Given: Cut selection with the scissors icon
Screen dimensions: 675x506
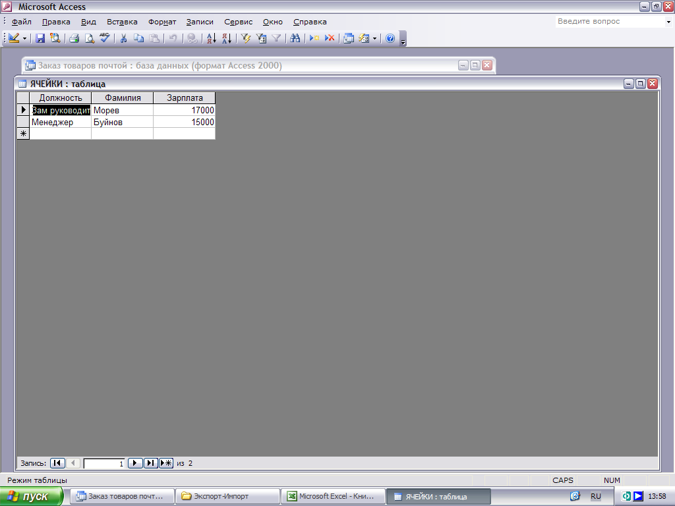Looking at the screenshot, I should point(123,38).
